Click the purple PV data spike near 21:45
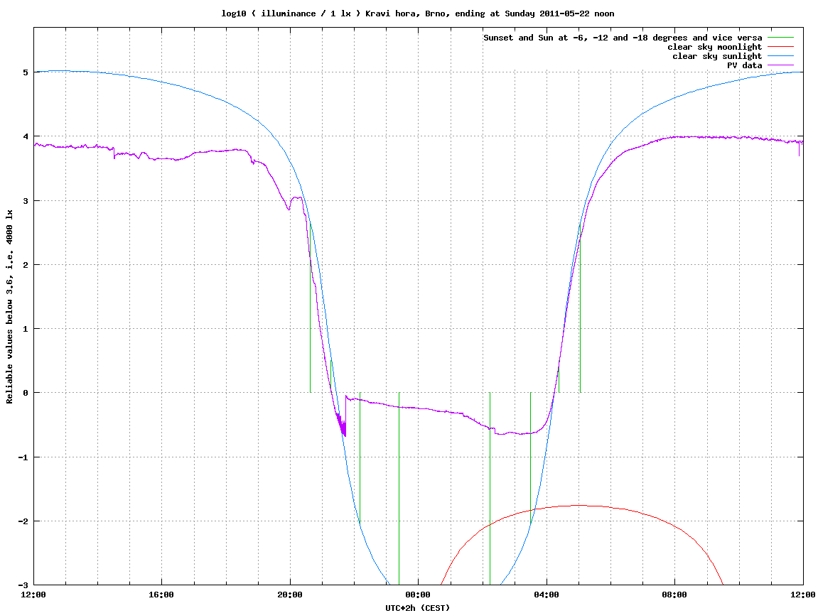Screen dimensions: 818x613 click(345, 416)
